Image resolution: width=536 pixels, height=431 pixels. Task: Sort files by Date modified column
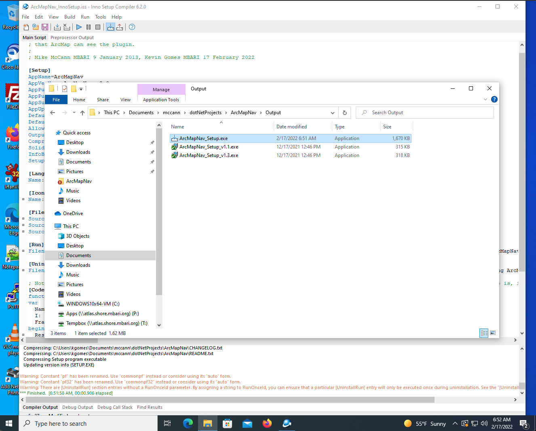tap(302, 127)
